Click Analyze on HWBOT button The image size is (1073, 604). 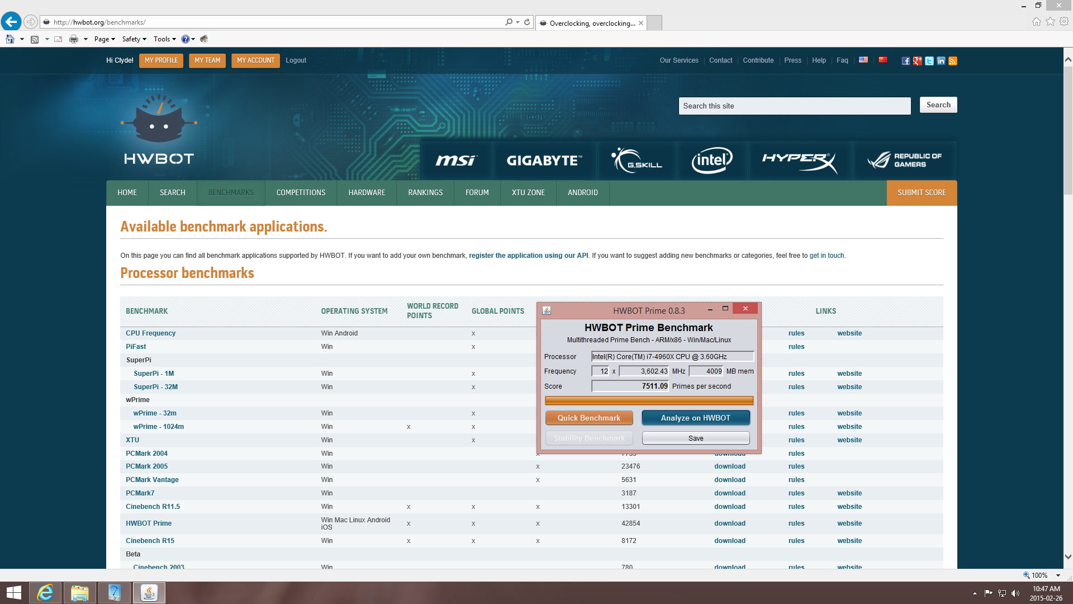696,418
